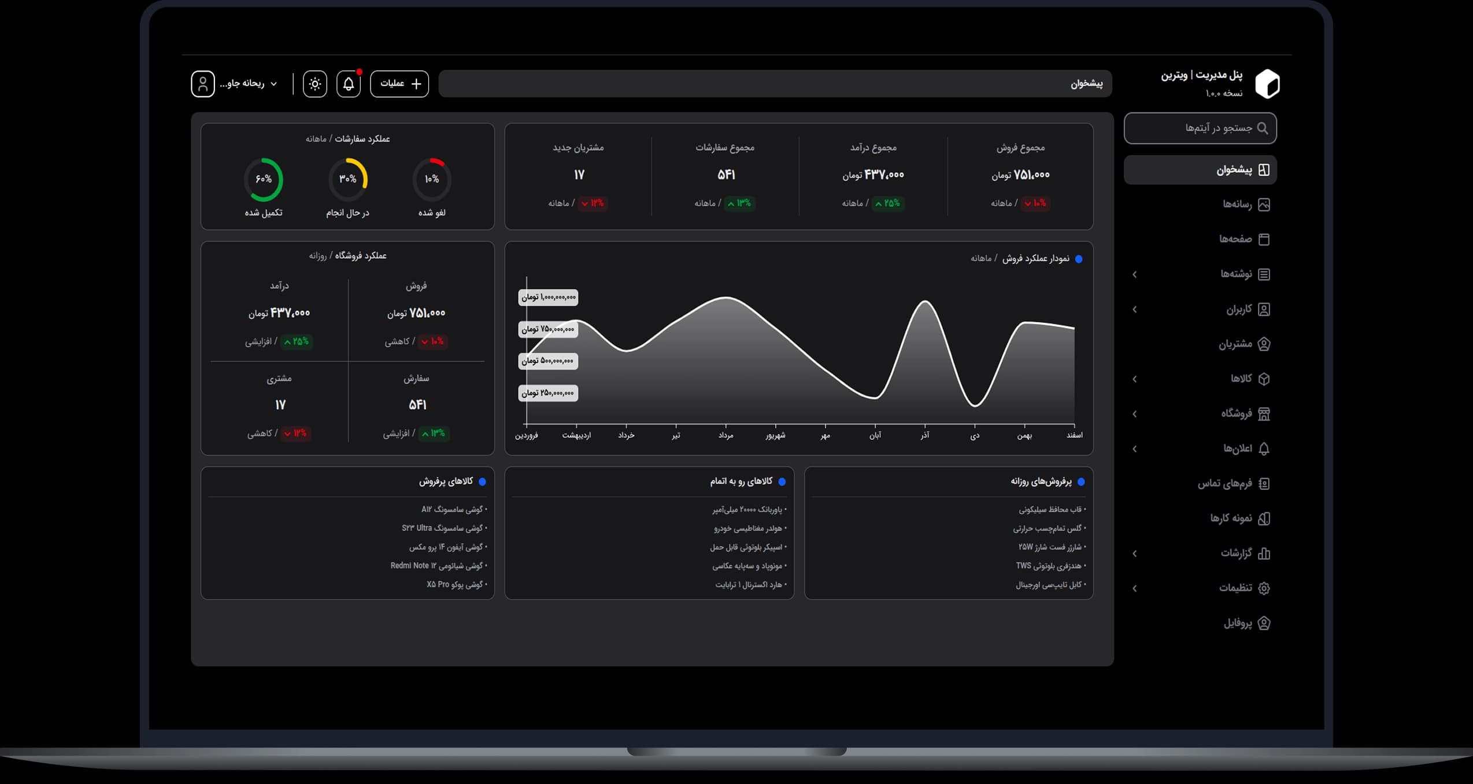Viewport: 1473px width, 784px height.
Task: Click the magnifier icon in sidebar search
Action: [1263, 128]
